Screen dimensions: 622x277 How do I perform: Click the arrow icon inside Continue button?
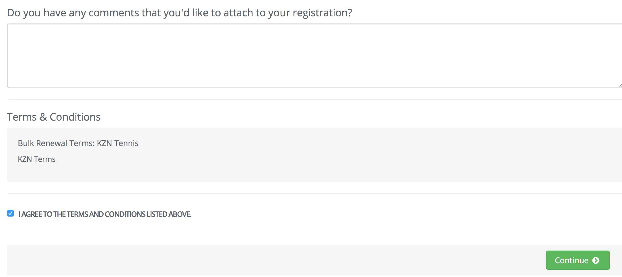(596, 260)
